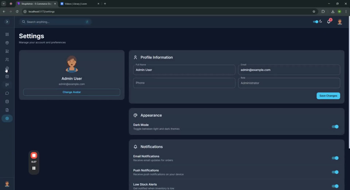Click the moon icon in header
The image size is (350, 190).
(321, 21)
